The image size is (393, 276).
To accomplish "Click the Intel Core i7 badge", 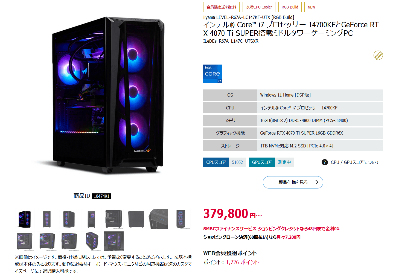I will tap(212, 74).
